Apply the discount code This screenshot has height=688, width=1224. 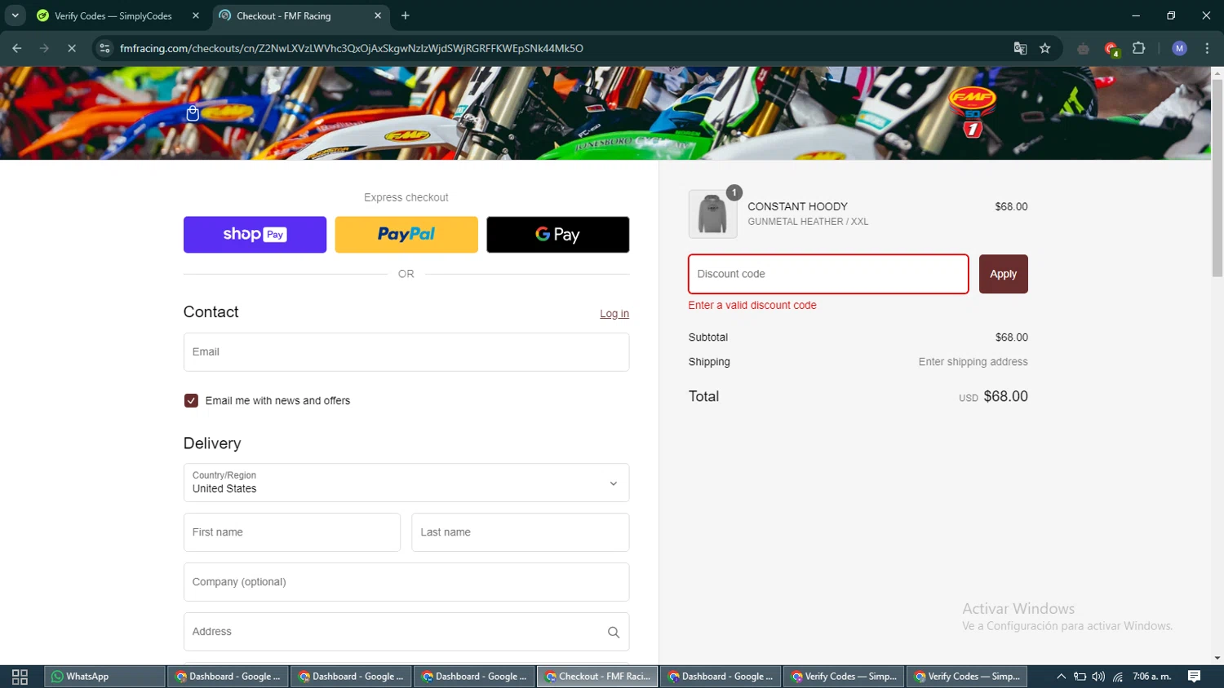click(x=1003, y=274)
